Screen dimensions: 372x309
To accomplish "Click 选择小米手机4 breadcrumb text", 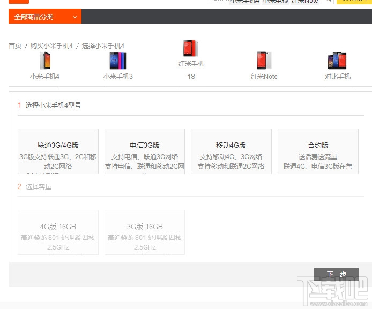I will pyautogui.click(x=103, y=46).
